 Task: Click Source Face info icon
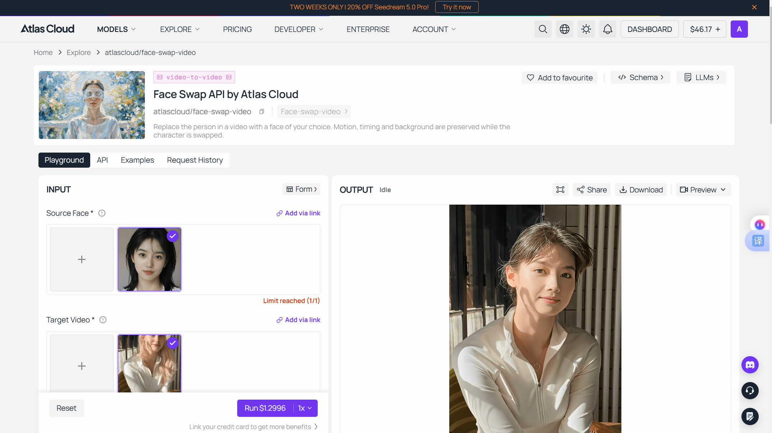[102, 213]
